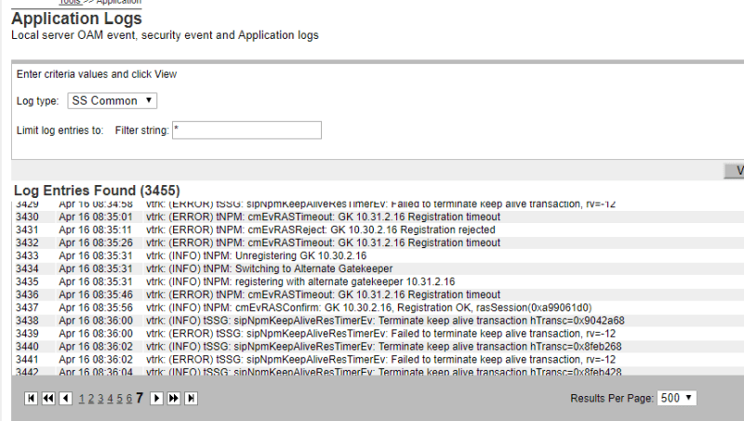The height and width of the screenshot is (421, 744).
Task: Open page 4 of log entries
Action: point(110,399)
